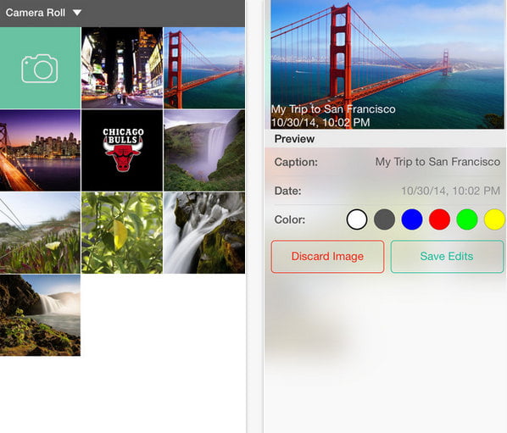The height and width of the screenshot is (433, 507).
Task: Click the 'Color:' label
Action: point(290,219)
